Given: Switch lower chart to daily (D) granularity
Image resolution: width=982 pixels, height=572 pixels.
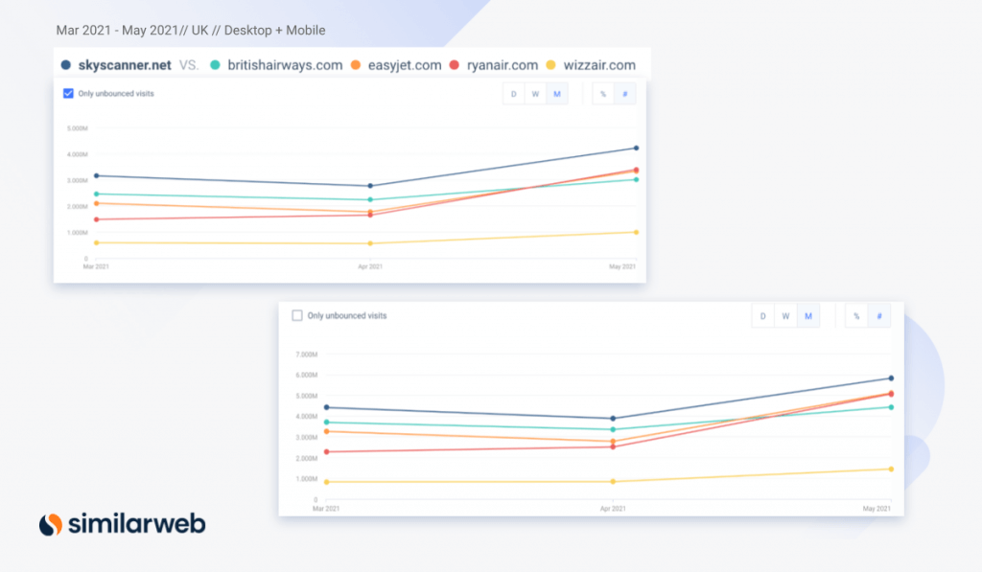Looking at the screenshot, I should pyautogui.click(x=762, y=316).
